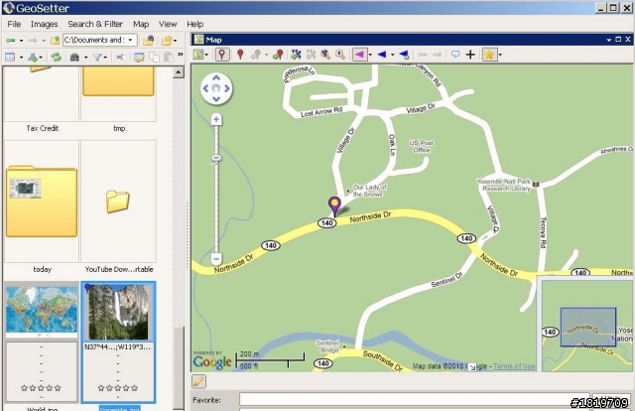
Task: Expand the blue arrow dropdown
Action: coord(393,55)
